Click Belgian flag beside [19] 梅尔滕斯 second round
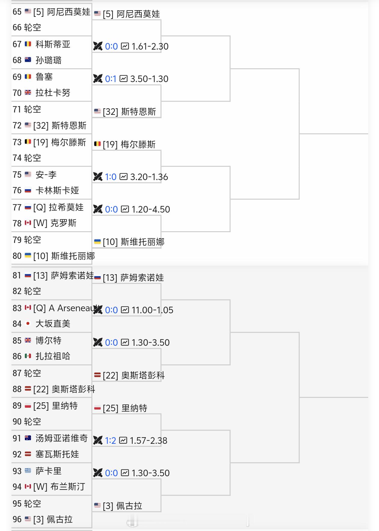The height and width of the screenshot is (531, 379). pos(97,144)
